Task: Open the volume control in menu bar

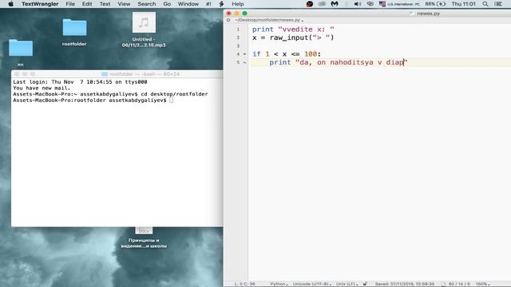Action: tap(358, 4)
